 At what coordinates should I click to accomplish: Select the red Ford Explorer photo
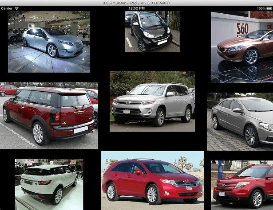242,185
